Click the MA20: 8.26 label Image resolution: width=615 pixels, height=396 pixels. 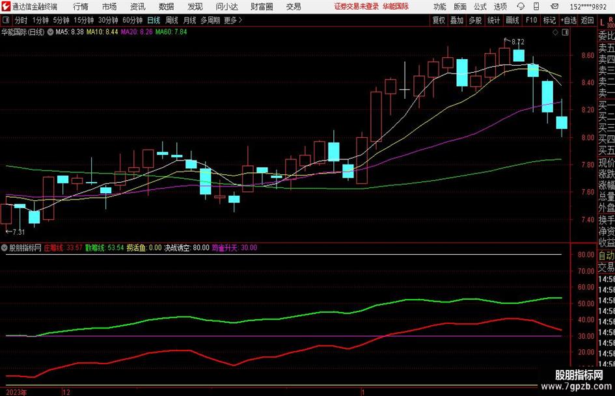point(137,32)
